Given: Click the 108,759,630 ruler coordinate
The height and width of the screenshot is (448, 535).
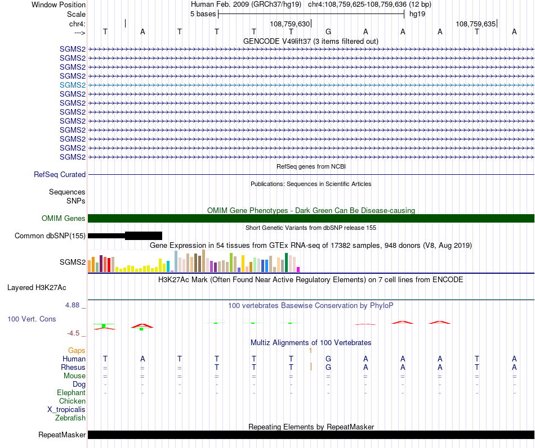Looking at the screenshot, I should point(289,24).
